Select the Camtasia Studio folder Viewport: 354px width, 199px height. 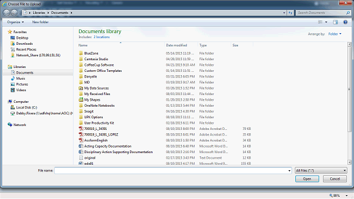96,59
